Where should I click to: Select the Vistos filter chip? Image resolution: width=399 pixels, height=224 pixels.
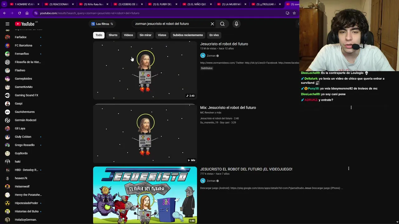162,35
